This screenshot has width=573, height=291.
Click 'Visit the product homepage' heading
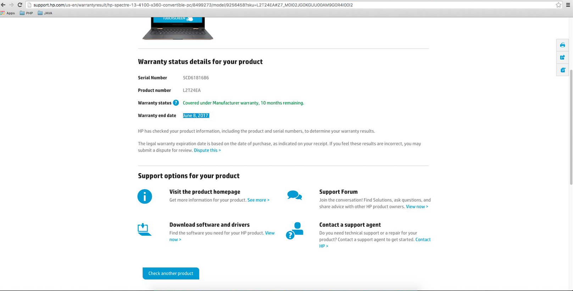tap(205, 192)
